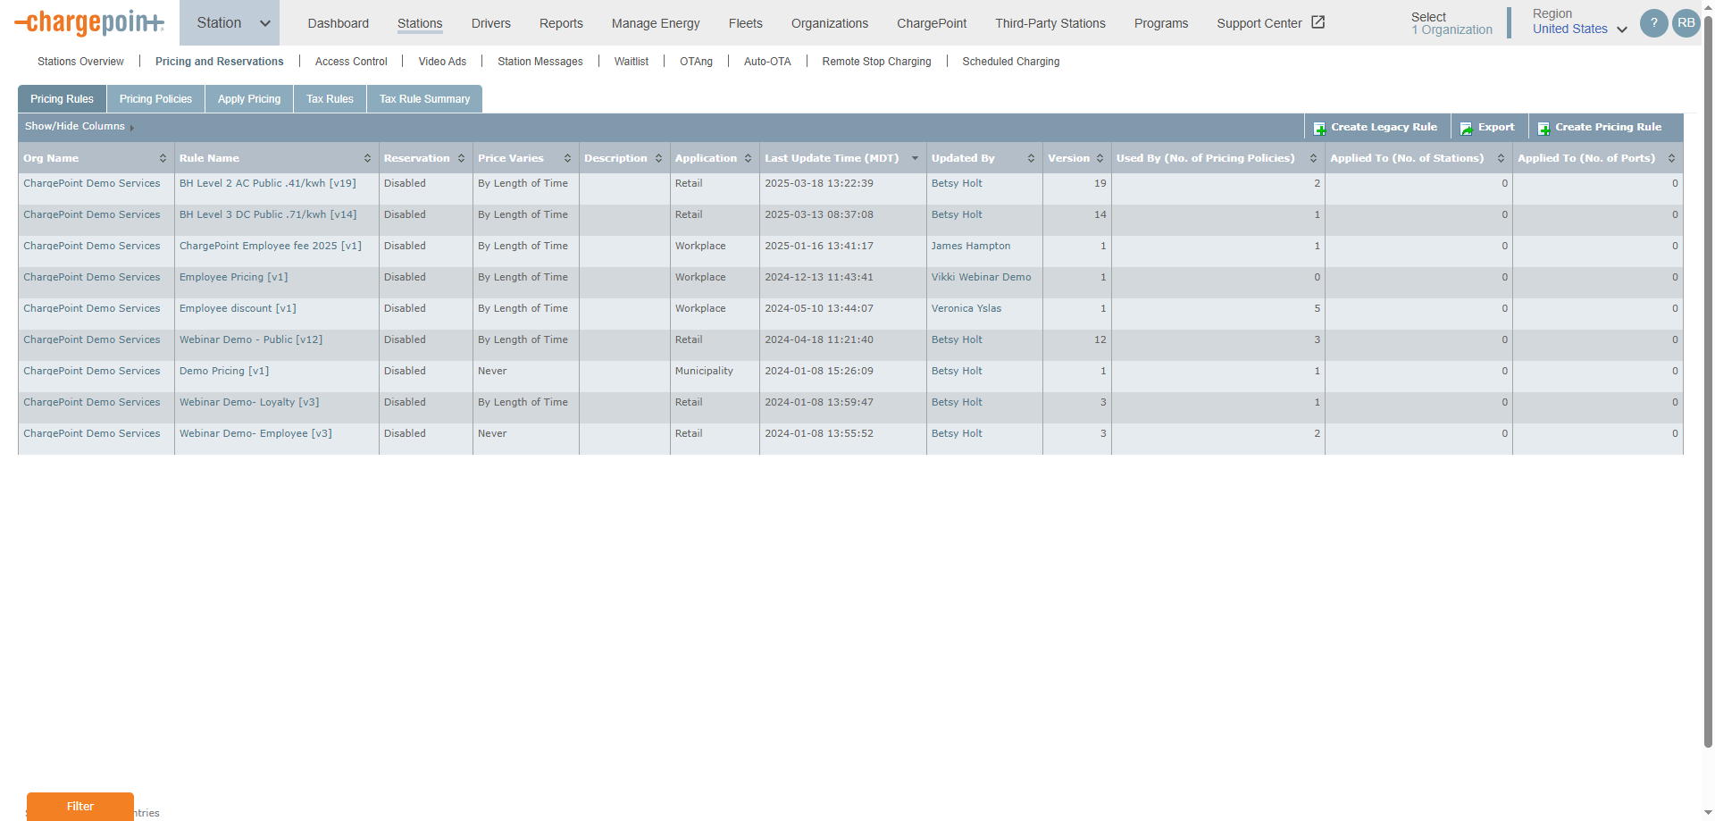Image resolution: width=1715 pixels, height=821 pixels.
Task: Sort by Application column arrows
Action: pyautogui.click(x=748, y=158)
